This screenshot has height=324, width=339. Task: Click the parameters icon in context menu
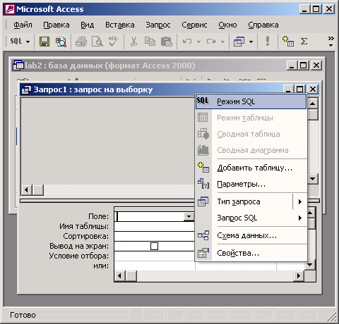pyautogui.click(x=203, y=184)
